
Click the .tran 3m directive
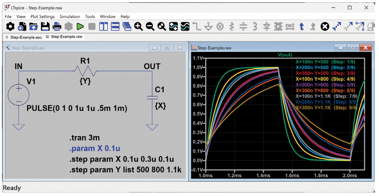coord(85,138)
